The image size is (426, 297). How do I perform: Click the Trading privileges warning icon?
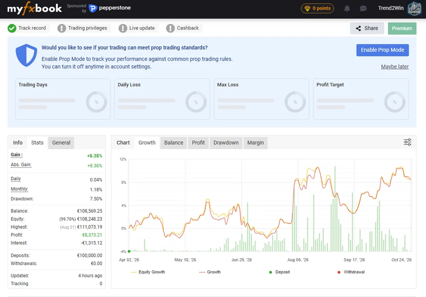click(62, 28)
